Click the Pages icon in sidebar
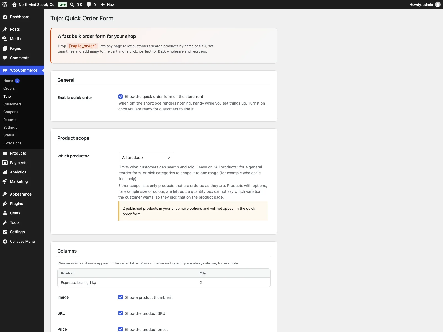The width and height of the screenshot is (443, 332). [5, 48]
